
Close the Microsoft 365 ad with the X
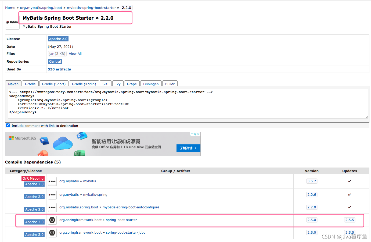click(199, 134)
